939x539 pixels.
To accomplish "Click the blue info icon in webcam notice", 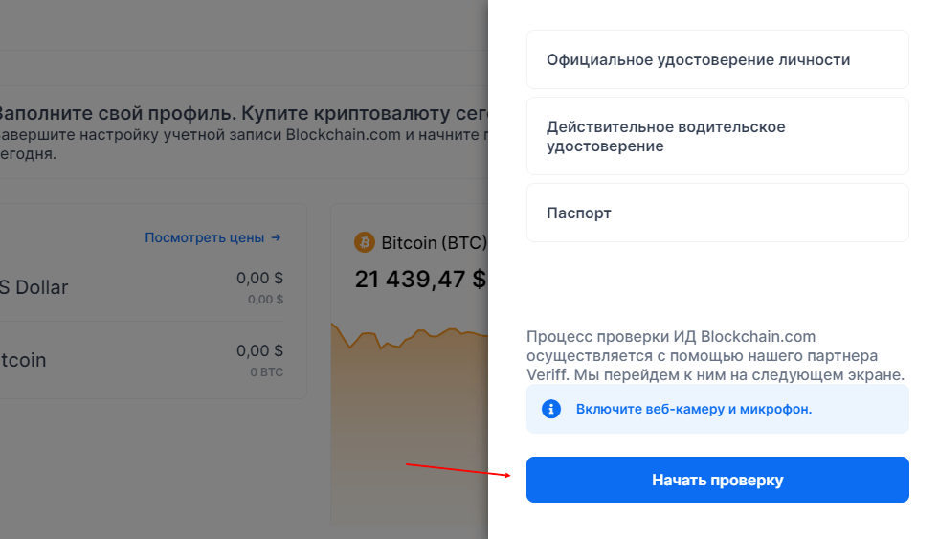I will tap(551, 409).
